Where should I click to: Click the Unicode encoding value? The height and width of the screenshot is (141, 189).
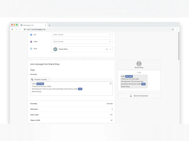110,104
